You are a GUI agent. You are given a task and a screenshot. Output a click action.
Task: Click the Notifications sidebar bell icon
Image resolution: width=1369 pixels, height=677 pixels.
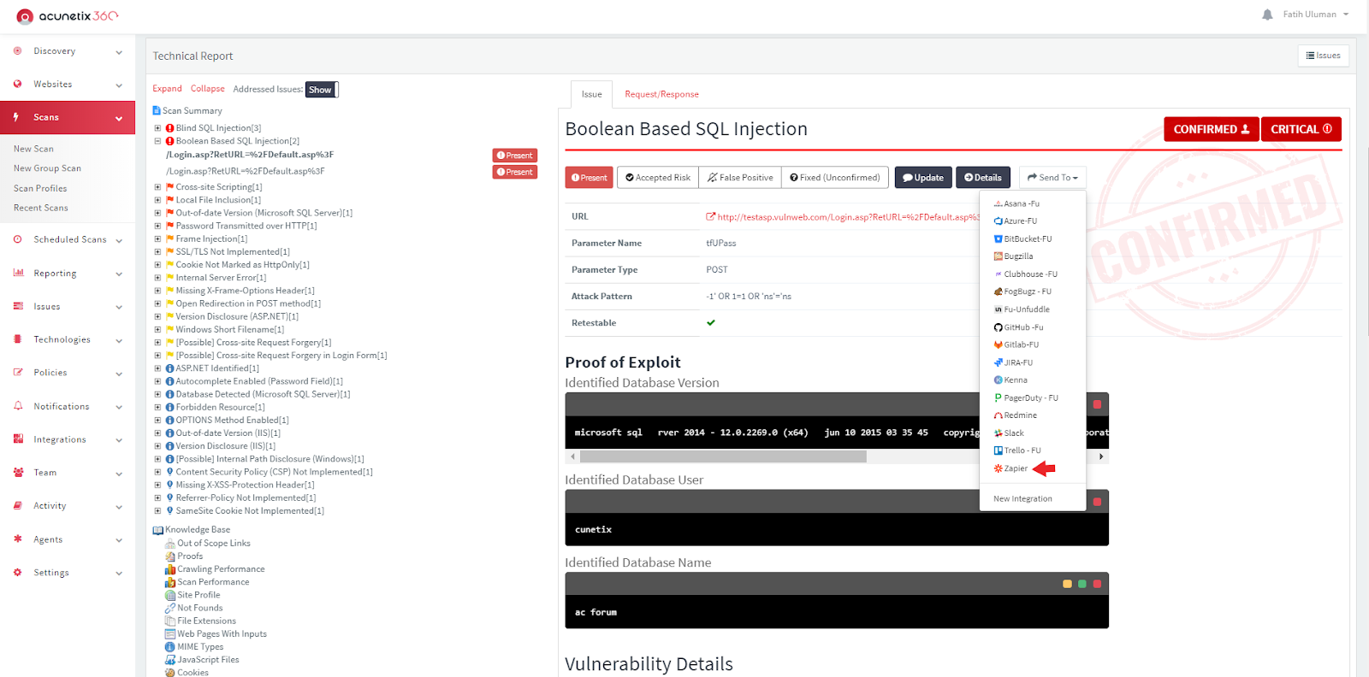(18, 406)
